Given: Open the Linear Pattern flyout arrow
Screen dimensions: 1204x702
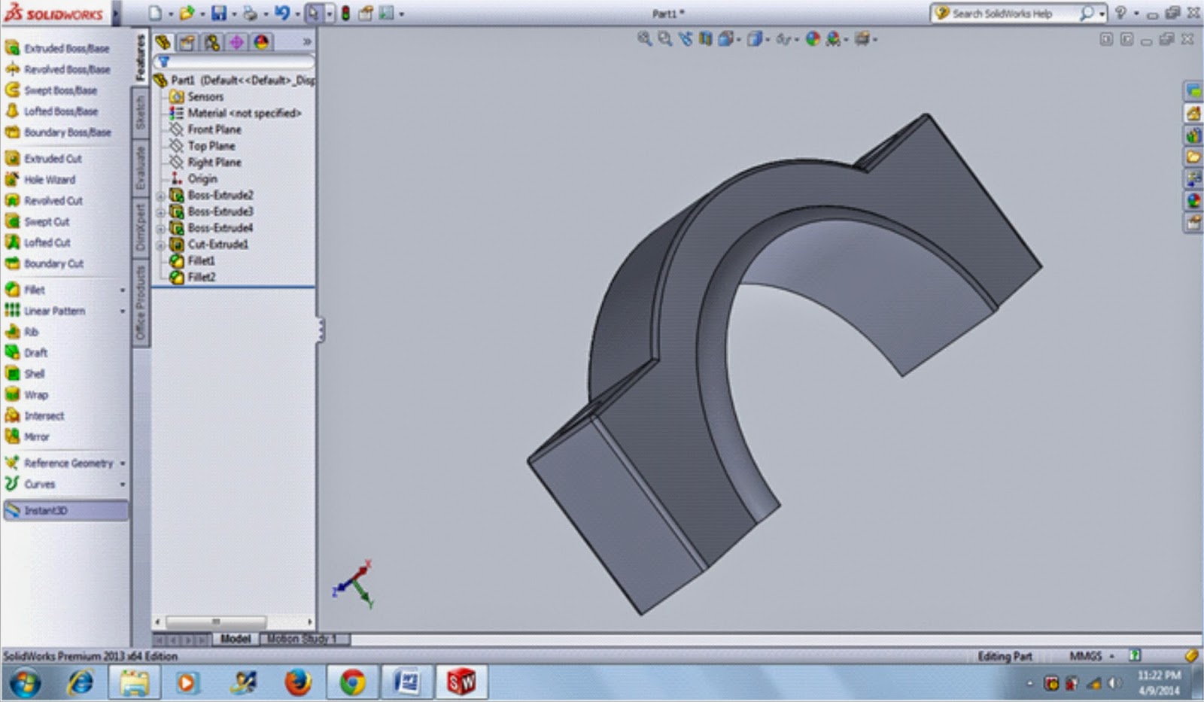Looking at the screenshot, I should click(x=121, y=311).
